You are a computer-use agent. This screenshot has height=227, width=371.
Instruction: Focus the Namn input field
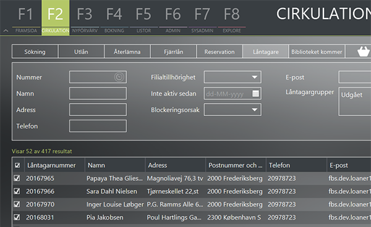[98, 93]
